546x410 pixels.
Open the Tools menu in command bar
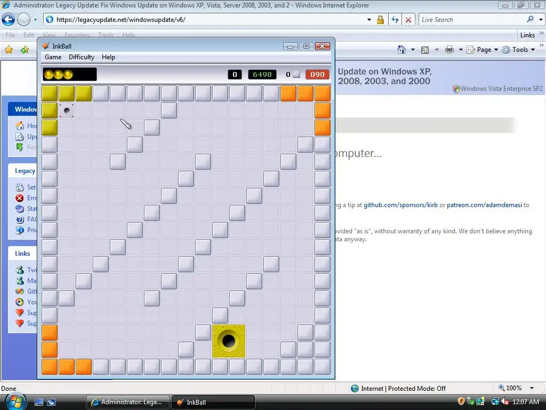click(519, 50)
